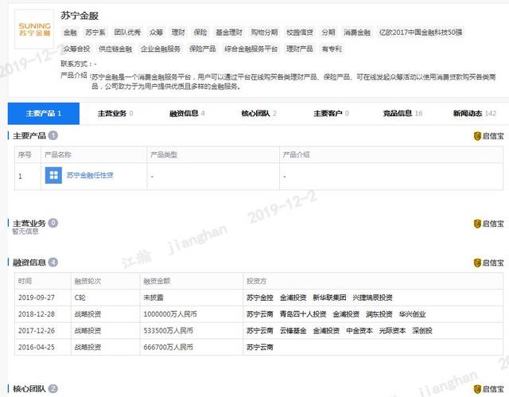Open investor 金浦投资 in the 2018-12-28 row
The width and height of the screenshot is (509, 397).
[346, 314]
